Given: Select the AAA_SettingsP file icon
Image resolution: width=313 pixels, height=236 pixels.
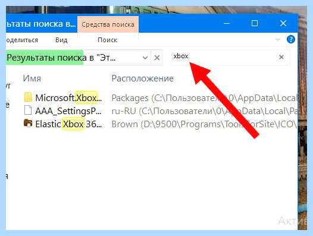Looking at the screenshot, I should click(28, 110).
